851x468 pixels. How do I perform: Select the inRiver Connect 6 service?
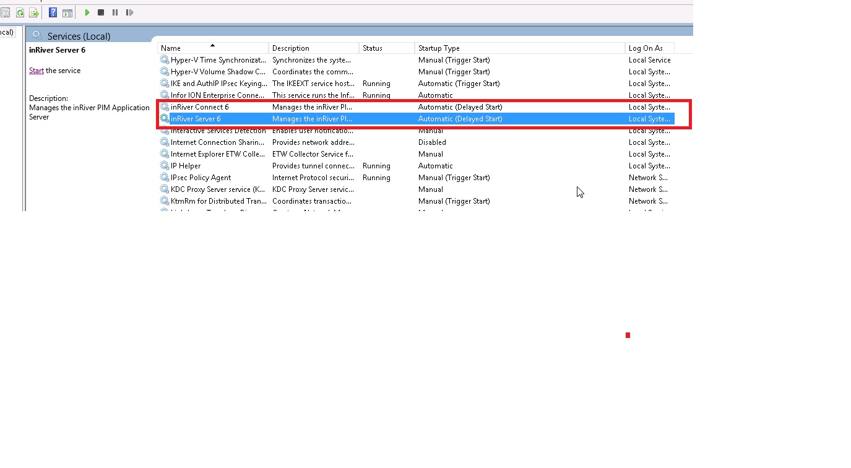click(x=200, y=107)
